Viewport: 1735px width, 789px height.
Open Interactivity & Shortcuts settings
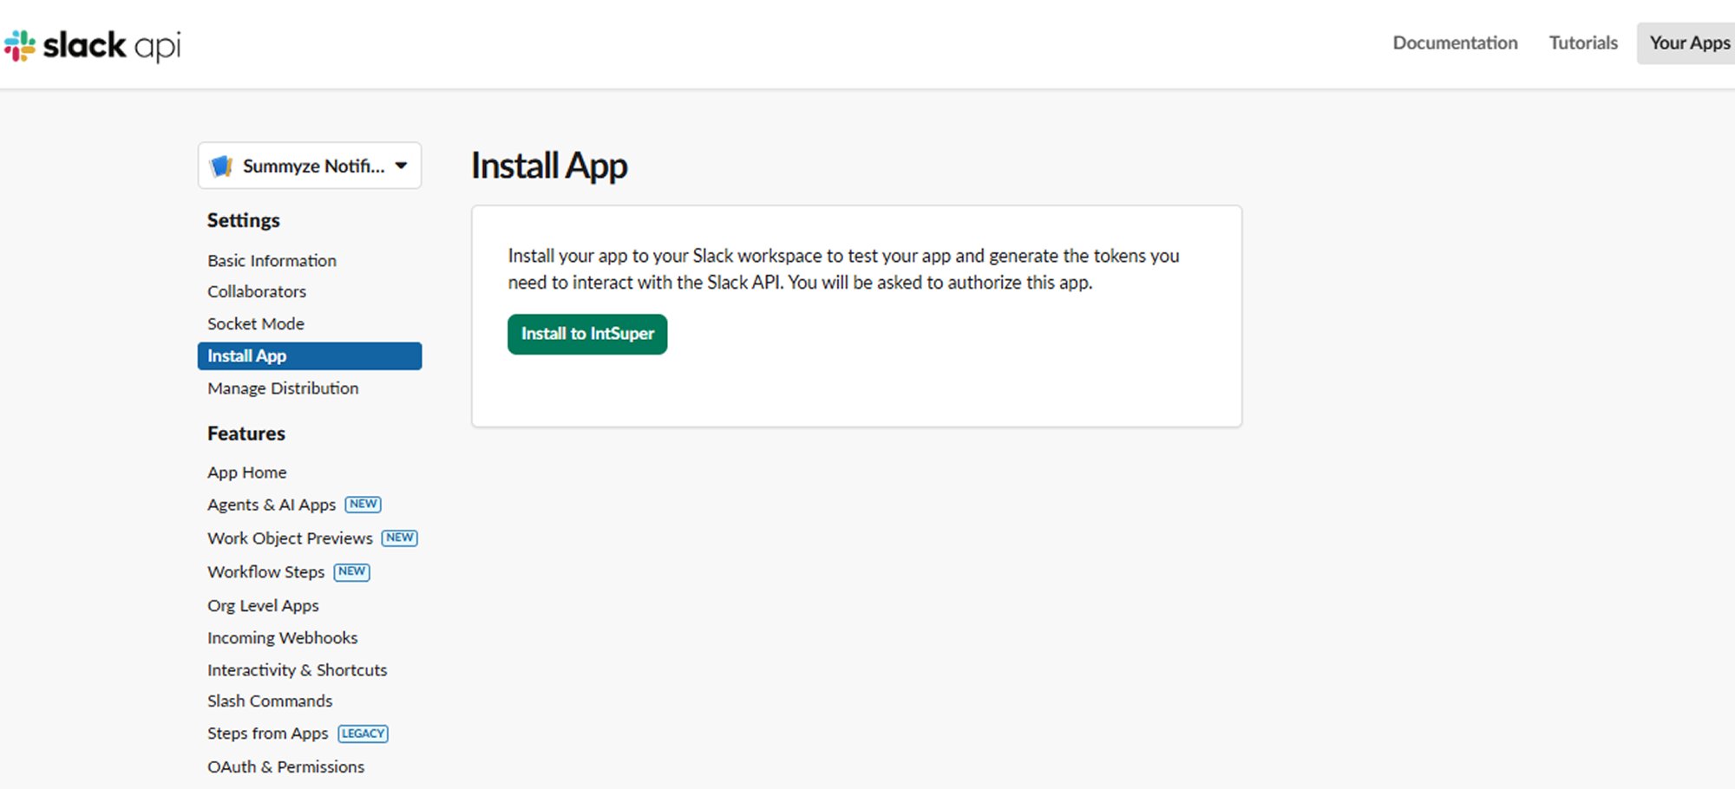point(297,669)
